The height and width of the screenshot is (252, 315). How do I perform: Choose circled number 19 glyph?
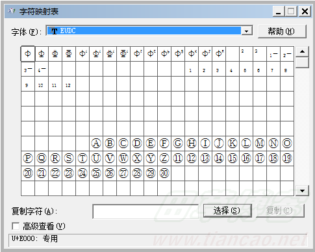(x=287, y=158)
